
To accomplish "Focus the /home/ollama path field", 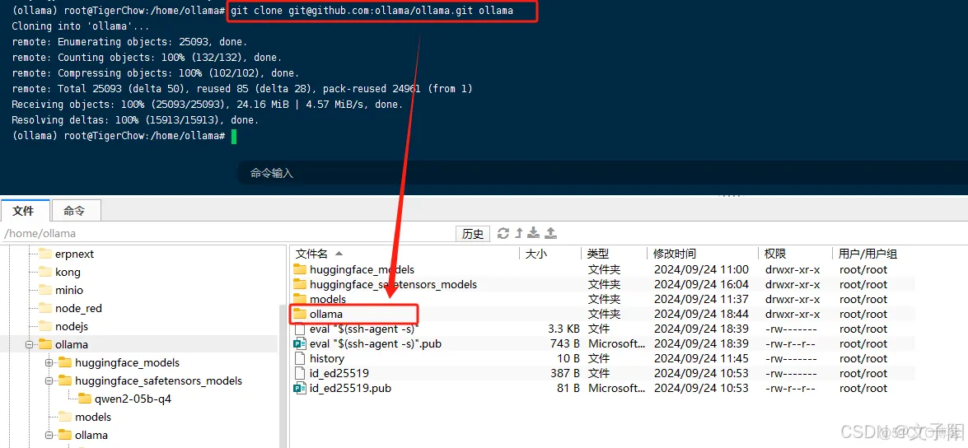I will point(227,234).
